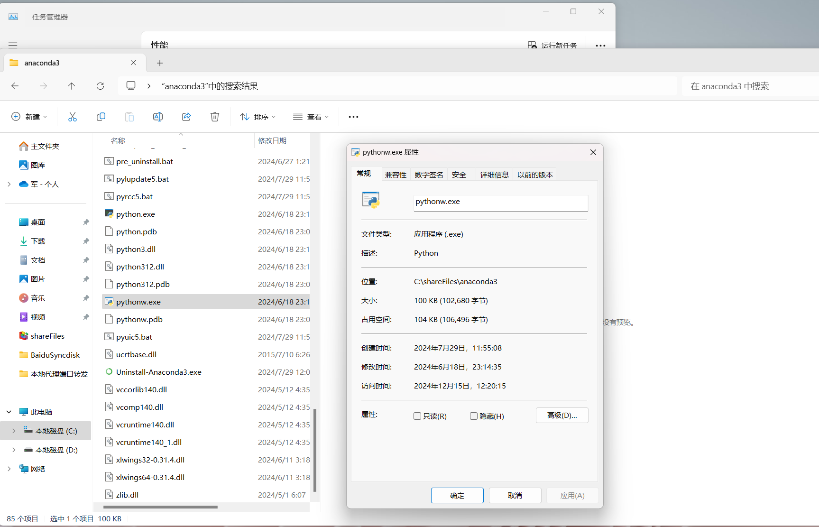Image resolution: width=819 pixels, height=527 pixels.
Task: Refresh the search results
Action: [100, 86]
